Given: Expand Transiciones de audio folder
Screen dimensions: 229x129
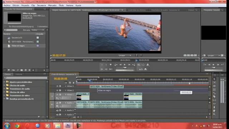Looking at the screenshot, I should pyautogui.click(x=4, y=89).
